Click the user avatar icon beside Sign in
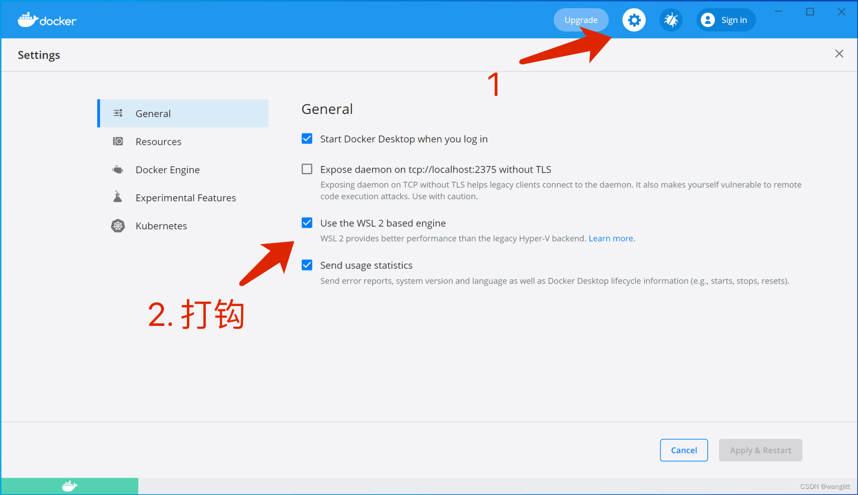This screenshot has height=495, width=858. [x=707, y=20]
